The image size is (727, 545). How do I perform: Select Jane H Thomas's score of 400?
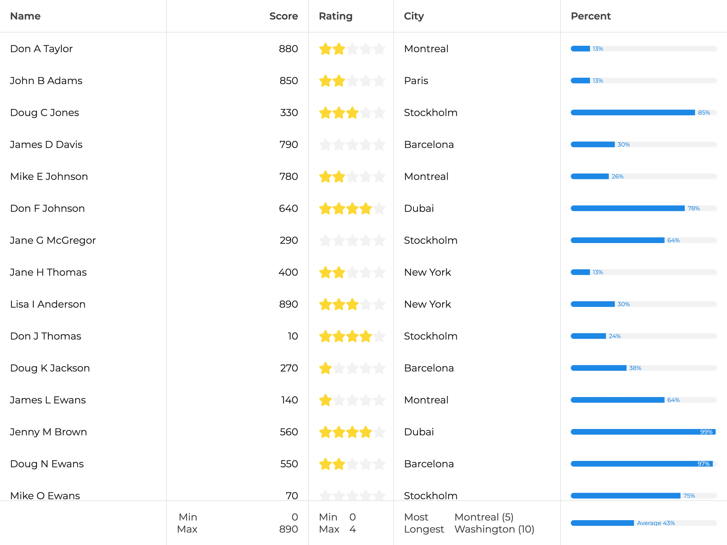coord(292,272)
